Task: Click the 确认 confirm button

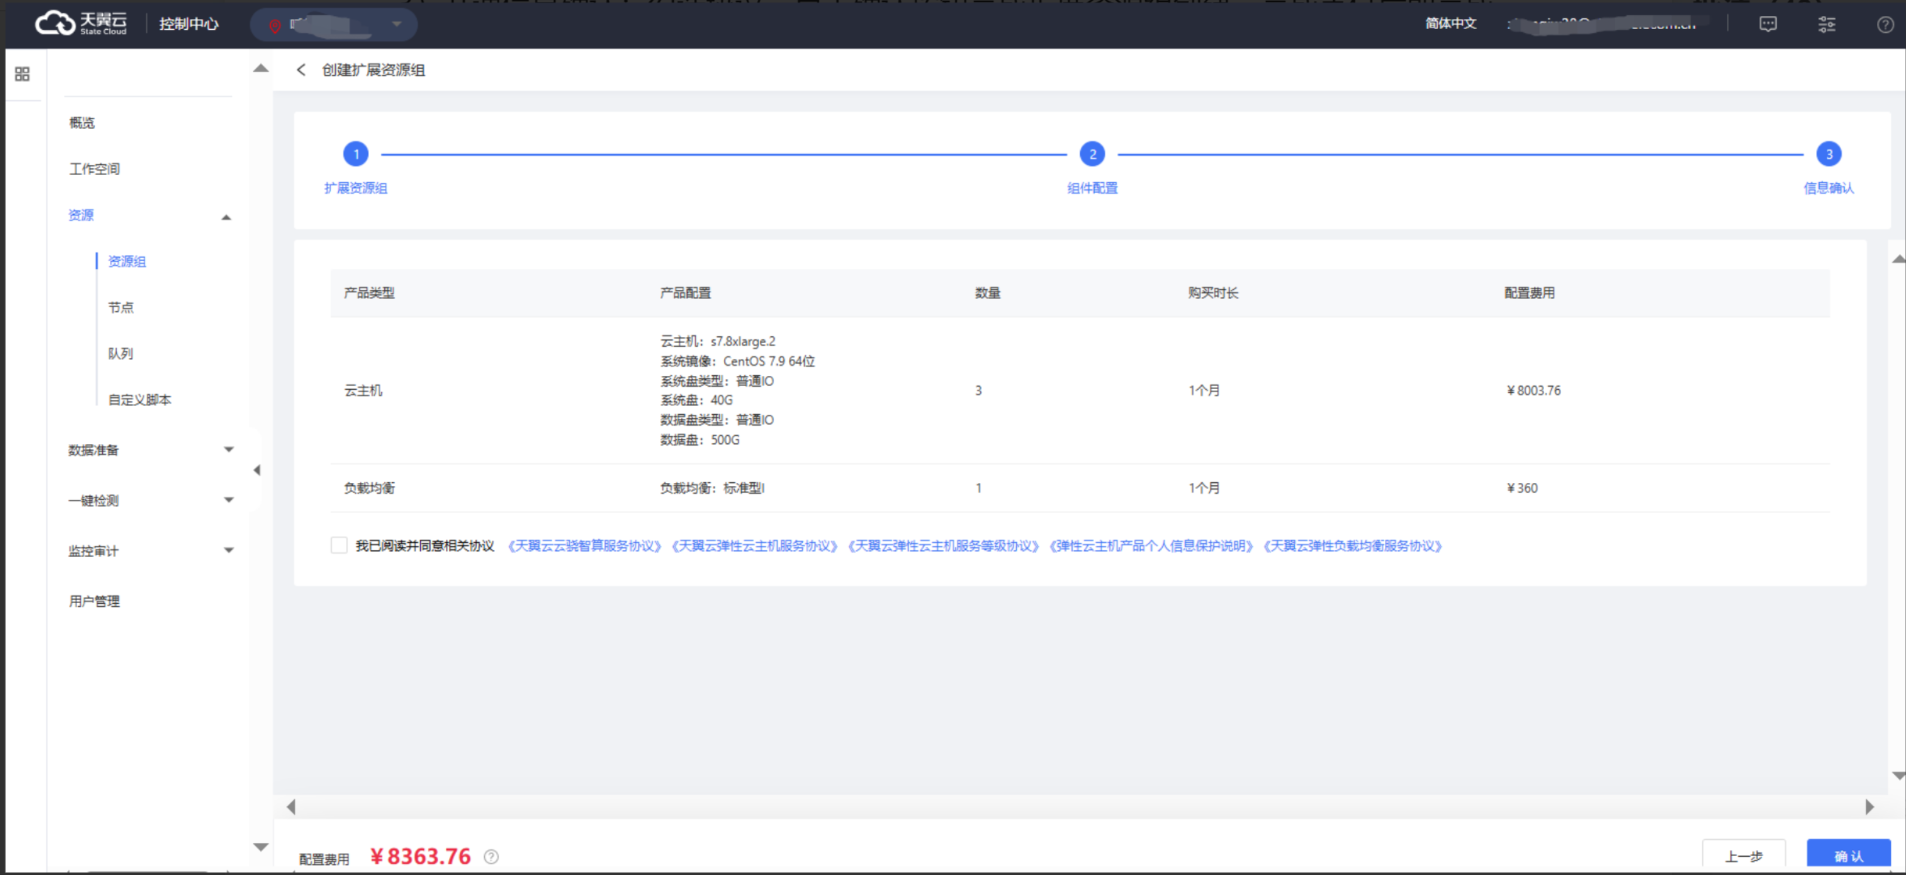Action: point(1848,856)
